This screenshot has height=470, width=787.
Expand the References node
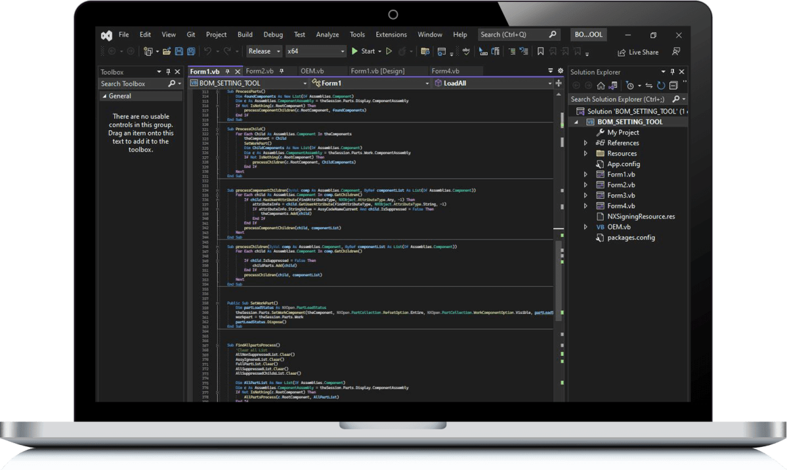585,143
